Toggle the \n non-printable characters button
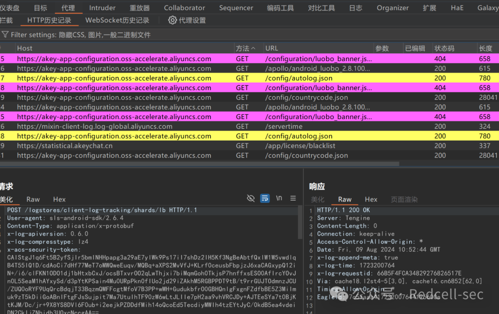Screen dimensions: 499x314 tap(279, 198)
